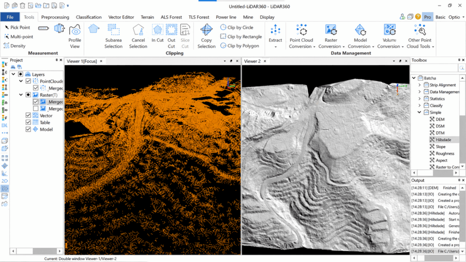Viewport: 466px width, 262px height.
Task: Open the Density measurement tool
Action: pos(15,46)
